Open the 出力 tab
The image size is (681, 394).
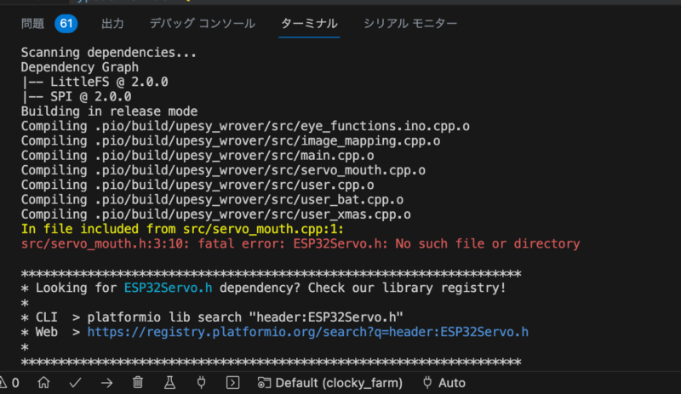[x=112, y=24]
